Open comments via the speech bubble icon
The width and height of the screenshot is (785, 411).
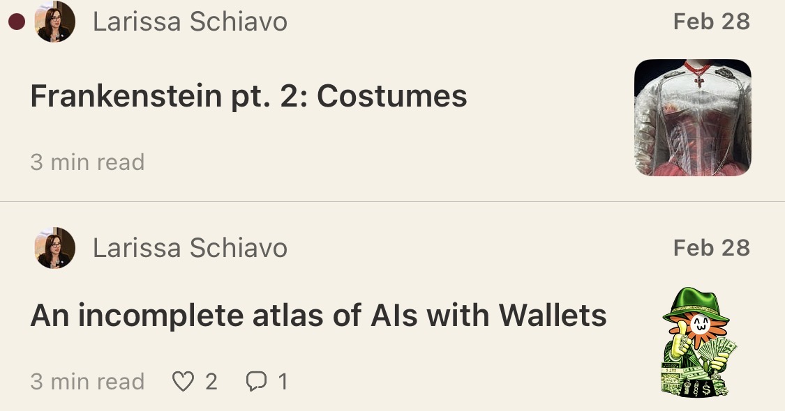click(256, 382)
